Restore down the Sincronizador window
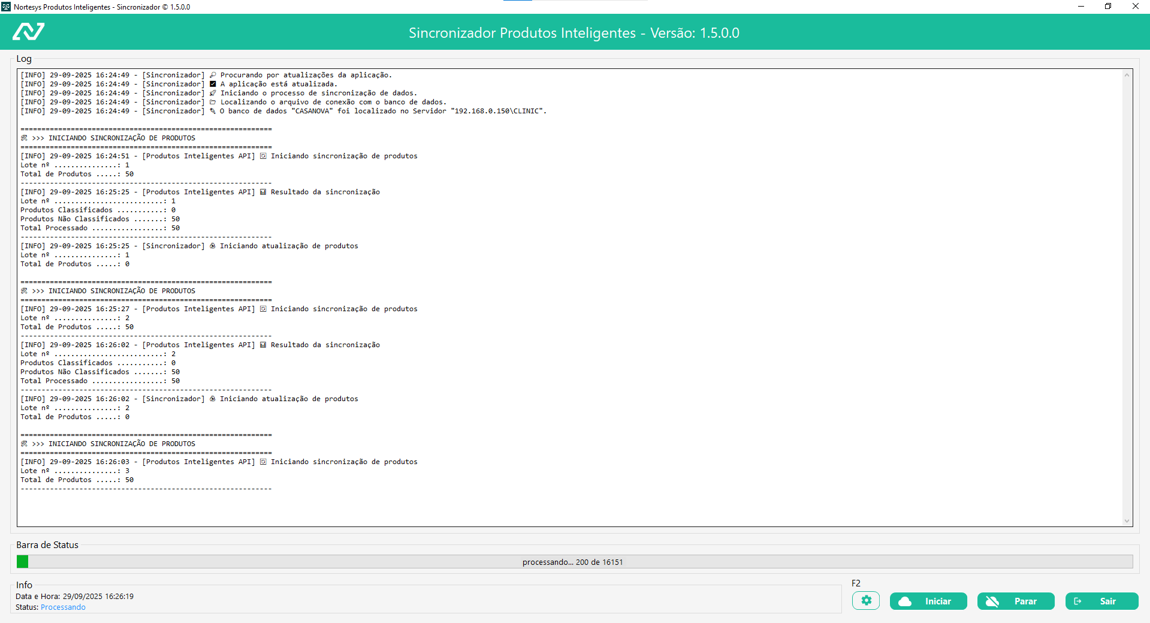 (1108, 7)
